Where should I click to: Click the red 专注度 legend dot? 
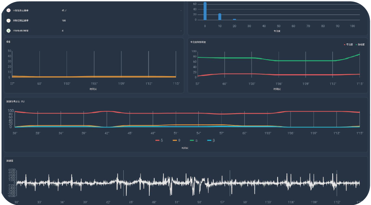[345, 45]
